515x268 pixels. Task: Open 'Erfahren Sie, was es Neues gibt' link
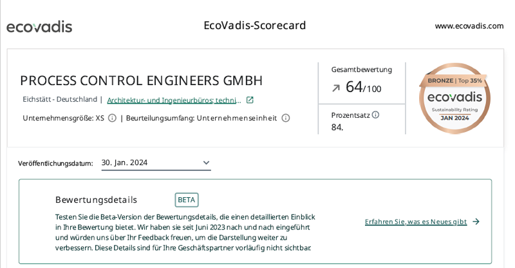[416, 222]
